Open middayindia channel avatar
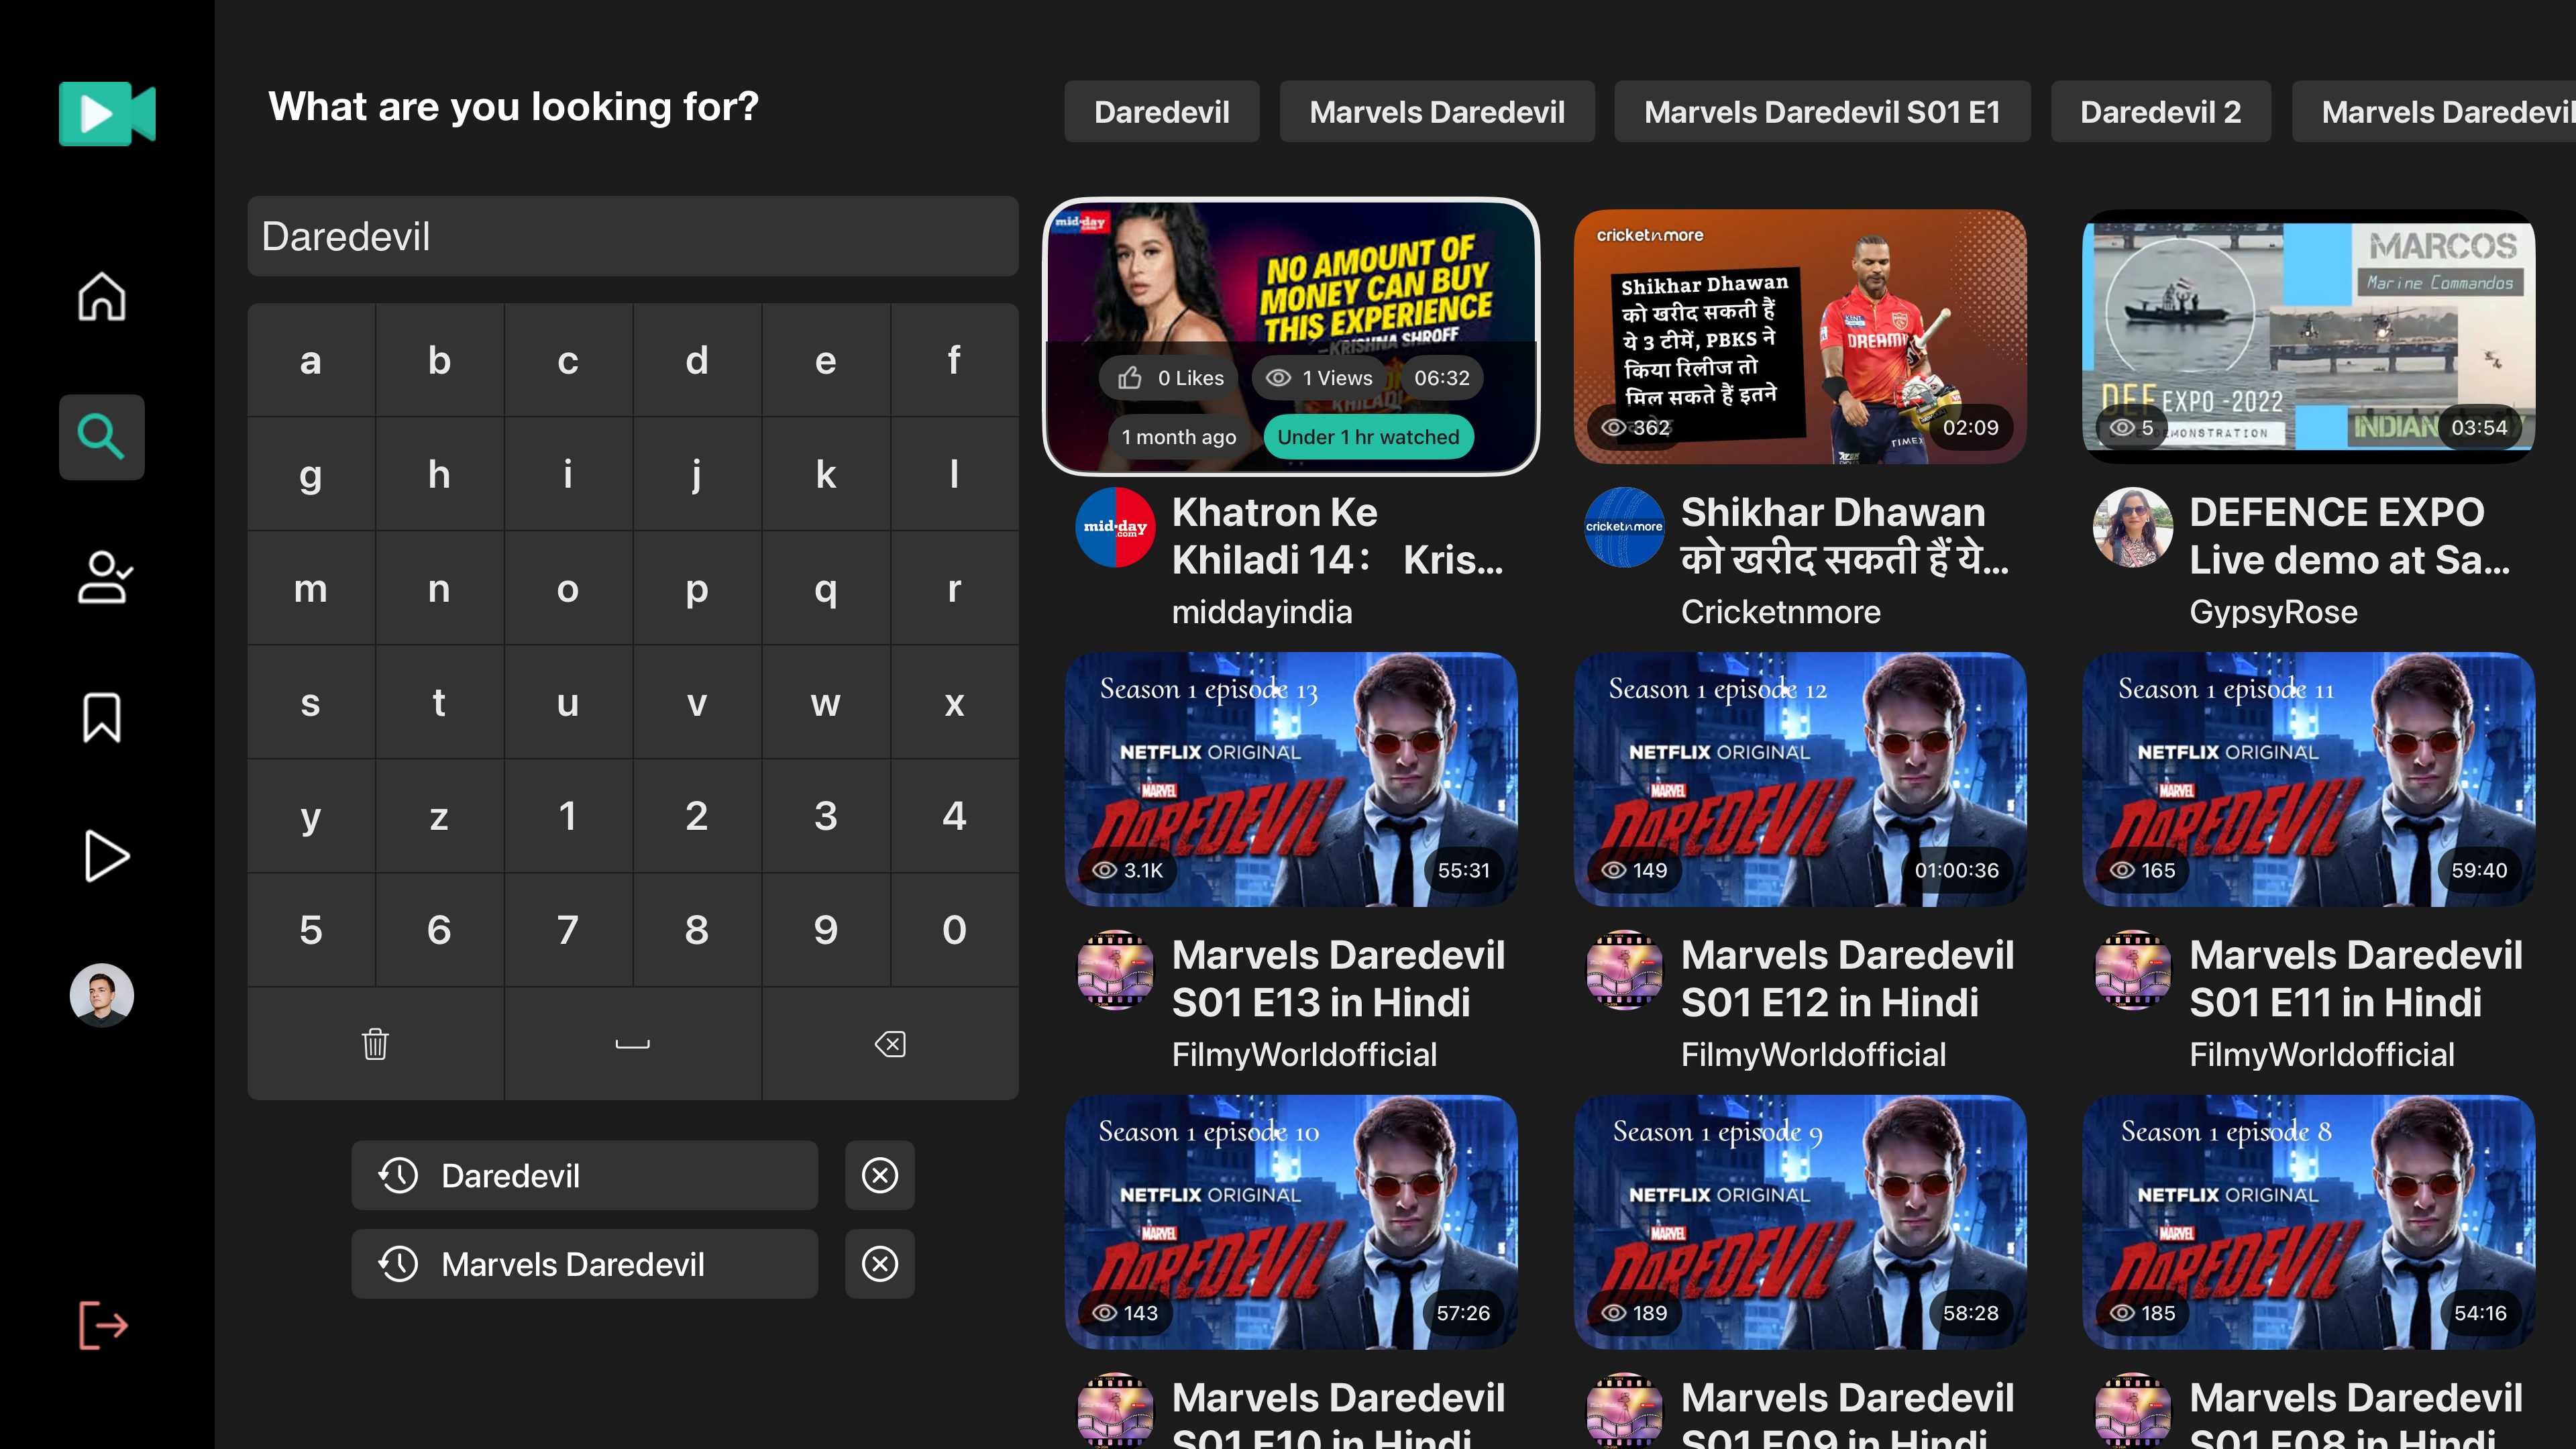This screenshot has width=2576, height=1449. [1116, 527]
